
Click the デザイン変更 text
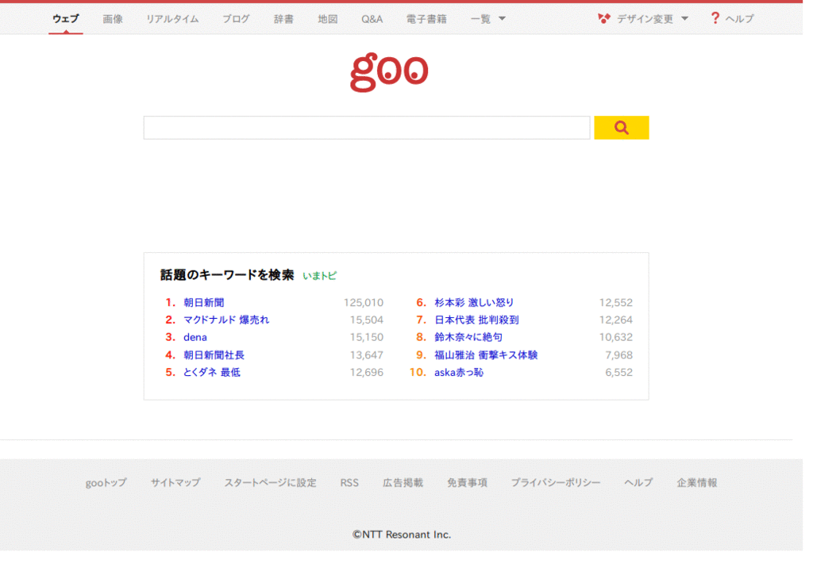(x=645, y=19)
